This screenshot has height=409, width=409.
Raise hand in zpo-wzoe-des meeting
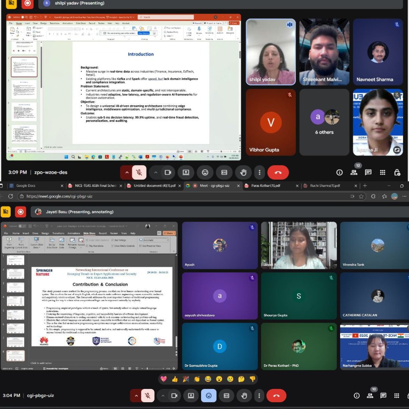244,172
